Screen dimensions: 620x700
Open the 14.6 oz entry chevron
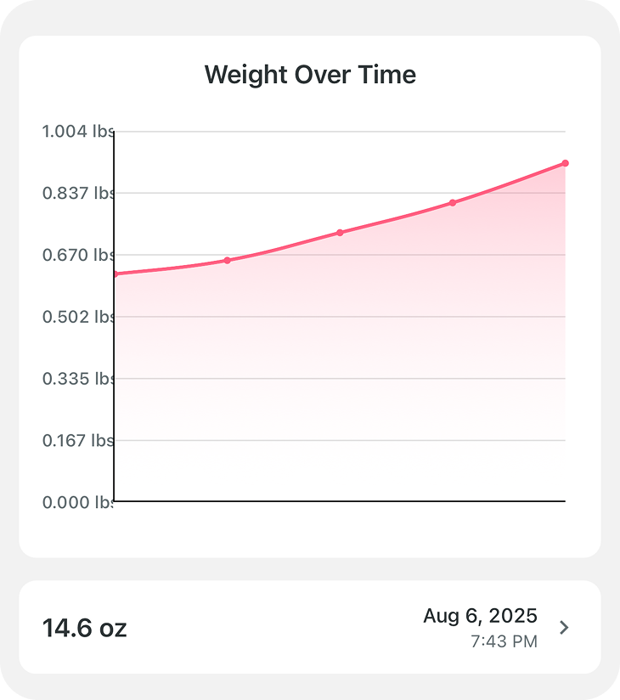click(x=564, y=628)
